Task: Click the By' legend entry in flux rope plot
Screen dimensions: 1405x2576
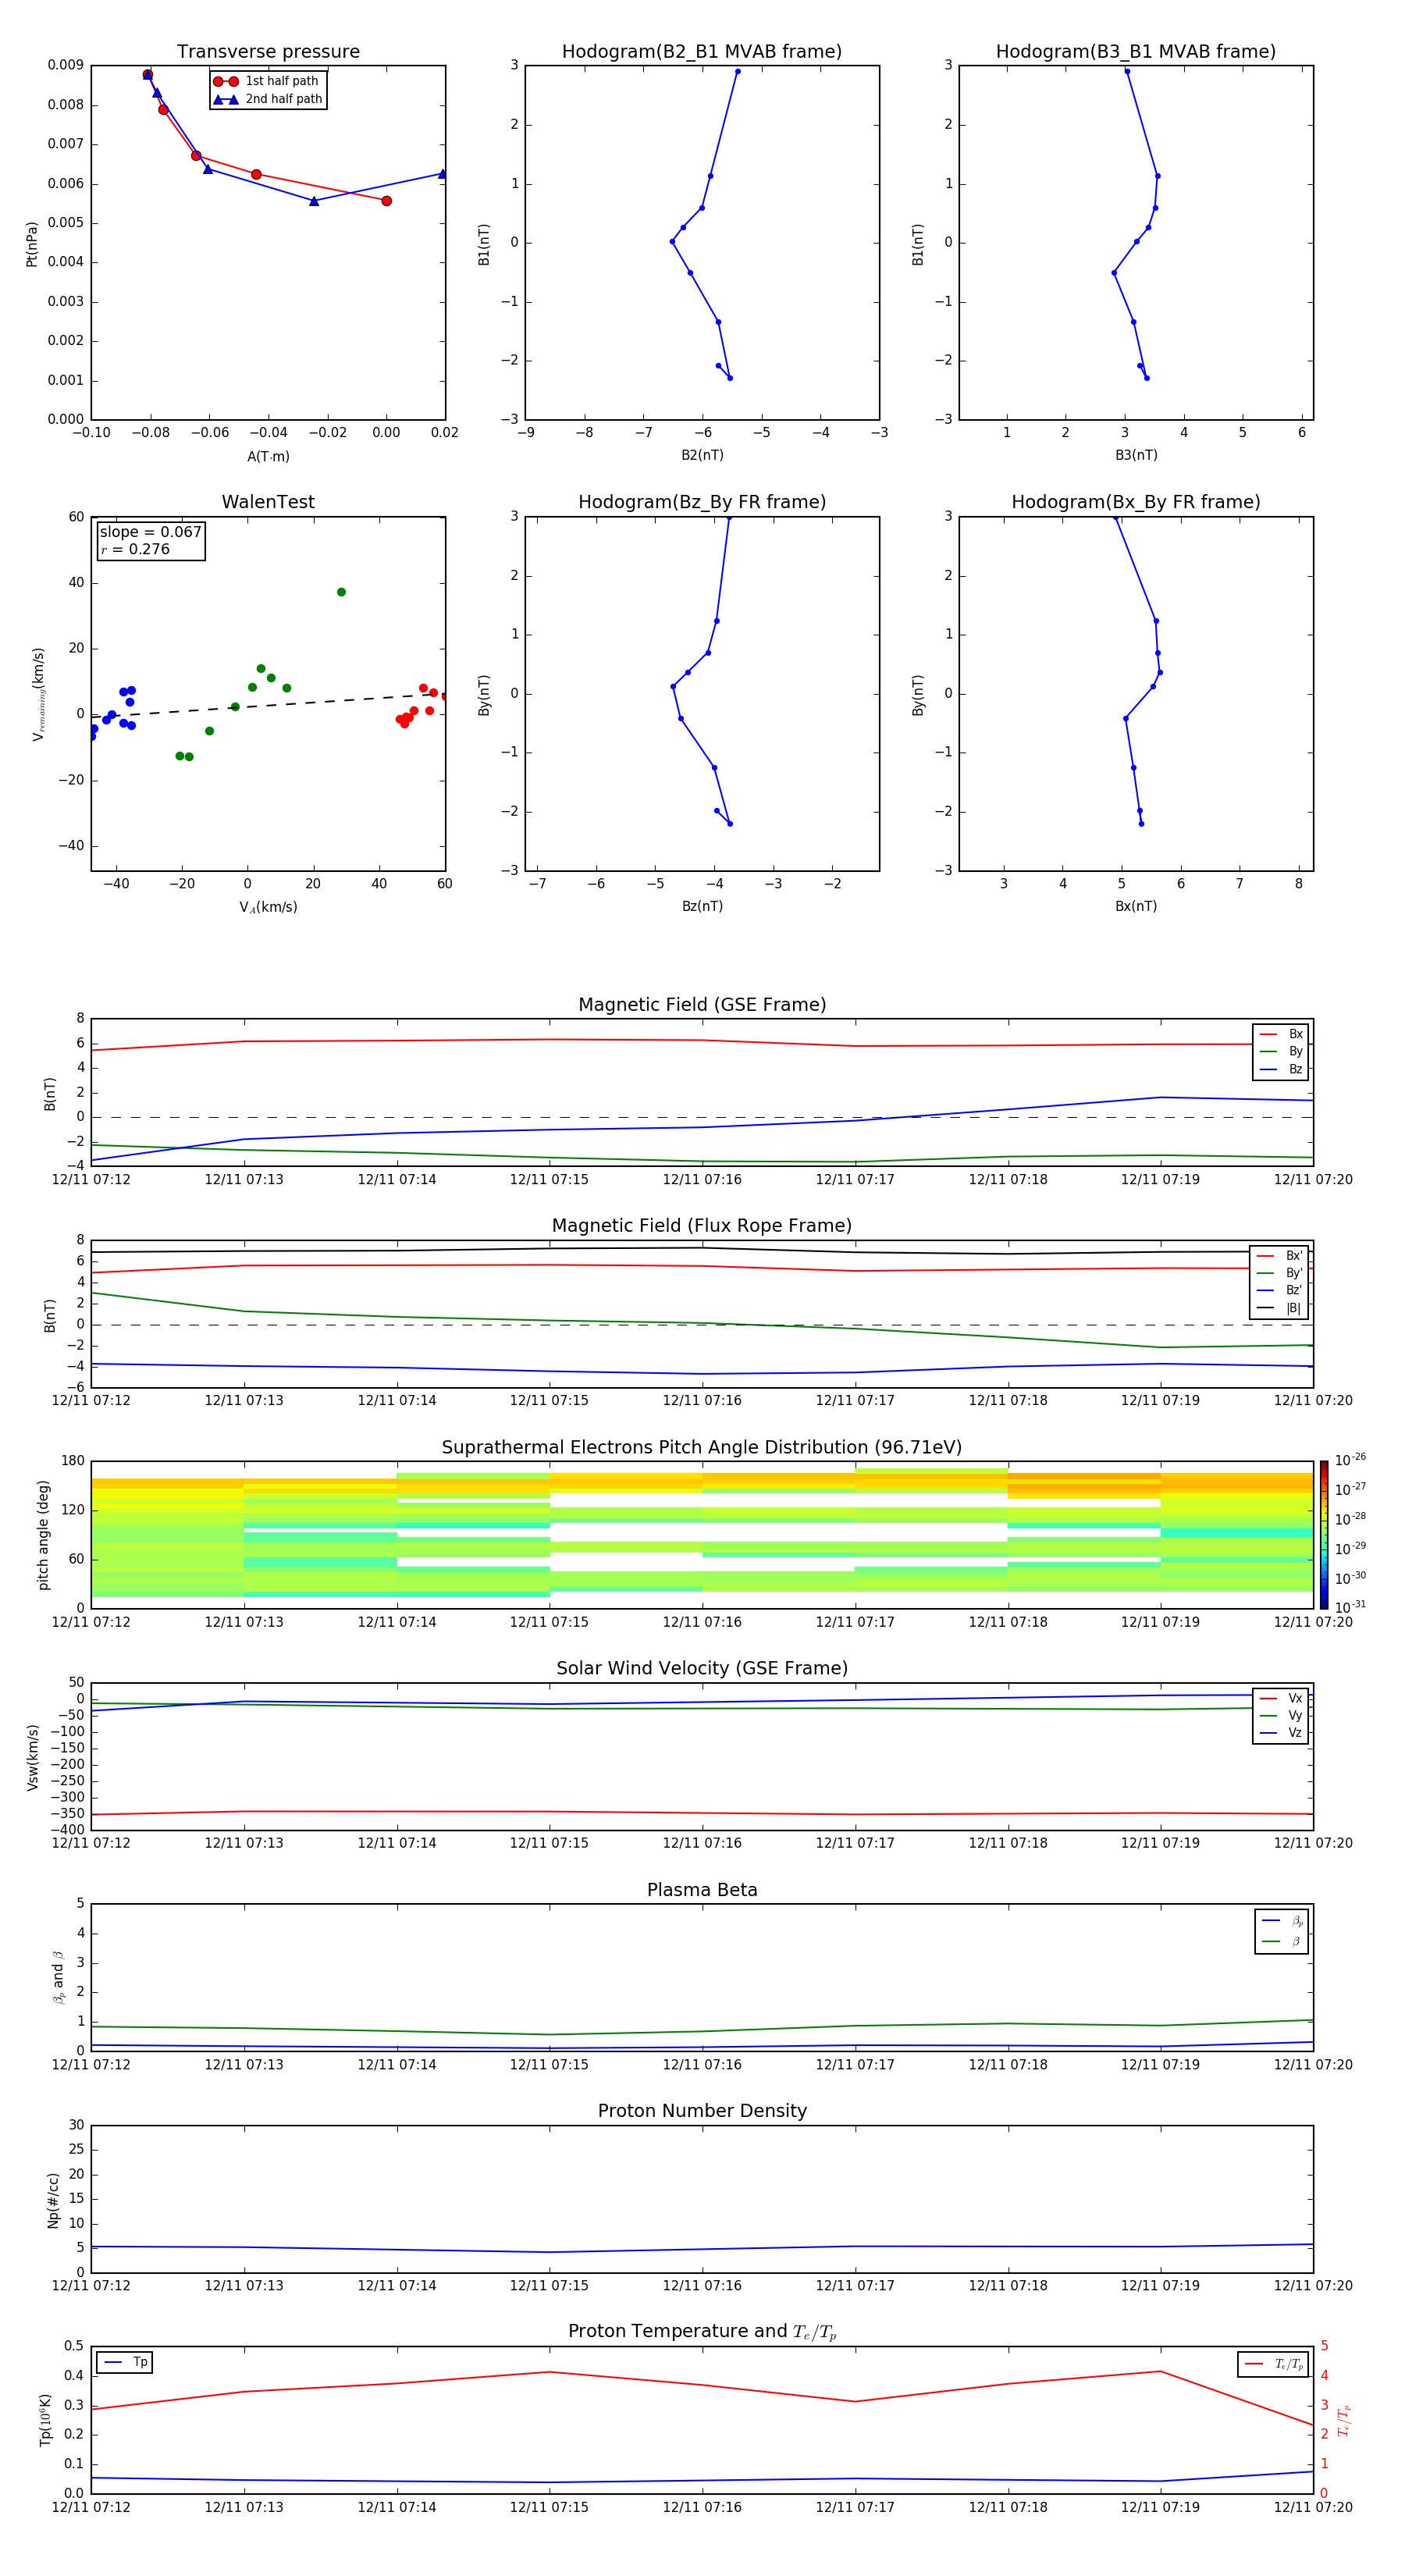Action: (1279, 1273)
